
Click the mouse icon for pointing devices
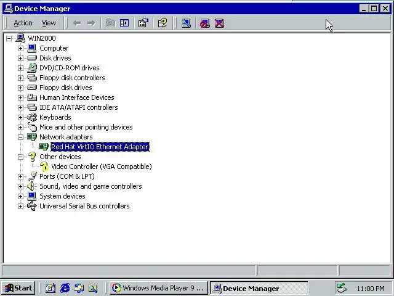pyautogui.click(x=32, y=126)
